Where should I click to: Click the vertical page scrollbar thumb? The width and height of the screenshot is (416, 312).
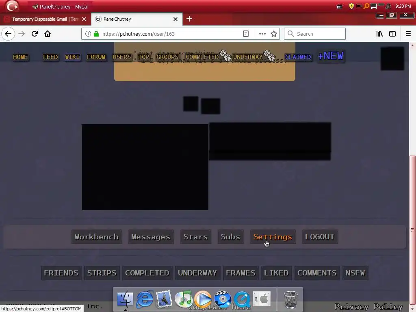412,230
